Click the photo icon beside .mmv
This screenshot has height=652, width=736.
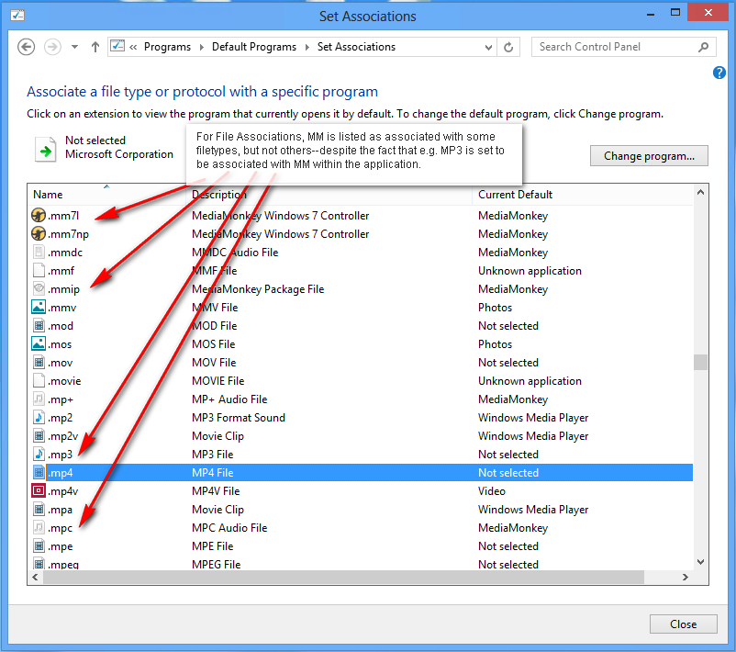pyautogui.click(x=39, y=307)
